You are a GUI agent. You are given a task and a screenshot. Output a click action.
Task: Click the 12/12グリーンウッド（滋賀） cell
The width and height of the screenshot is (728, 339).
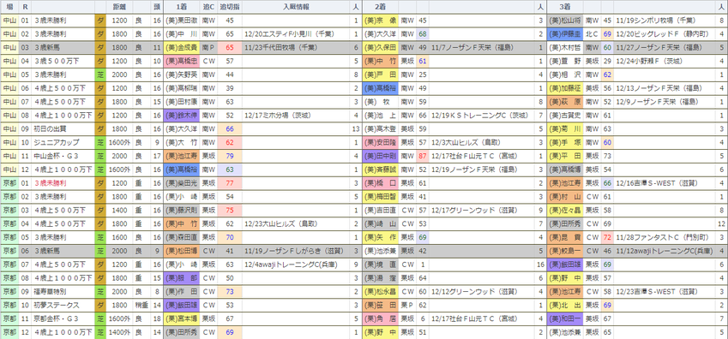tap(482, 291)
